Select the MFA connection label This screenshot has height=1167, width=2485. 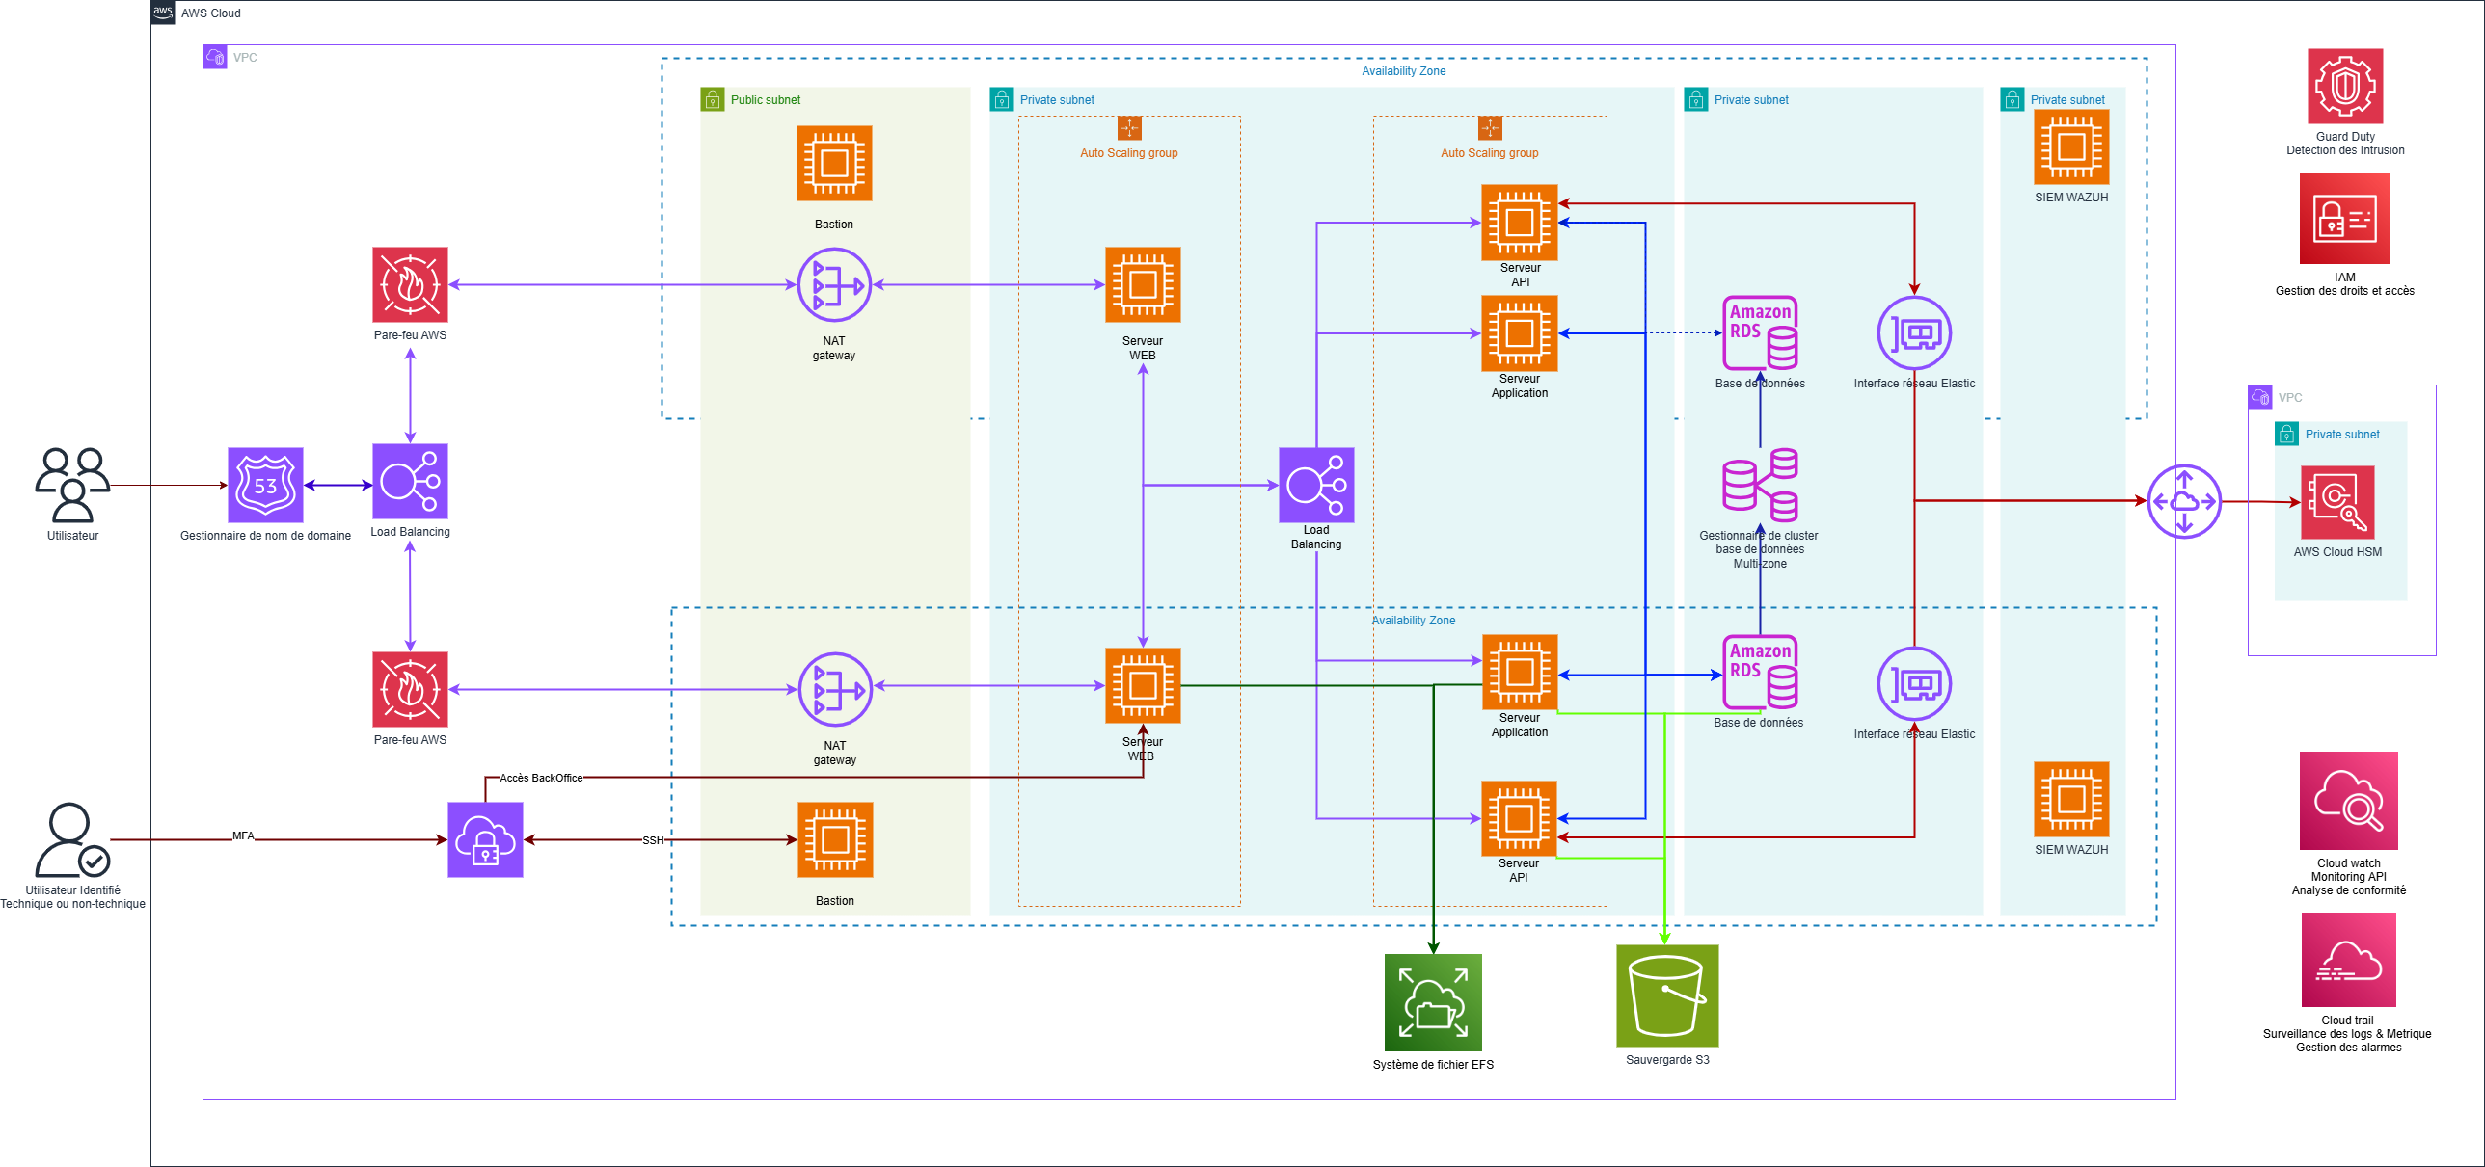click(x=243, y=835)
